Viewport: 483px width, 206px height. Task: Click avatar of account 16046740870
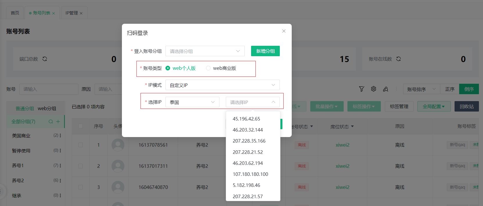[118, 187]
